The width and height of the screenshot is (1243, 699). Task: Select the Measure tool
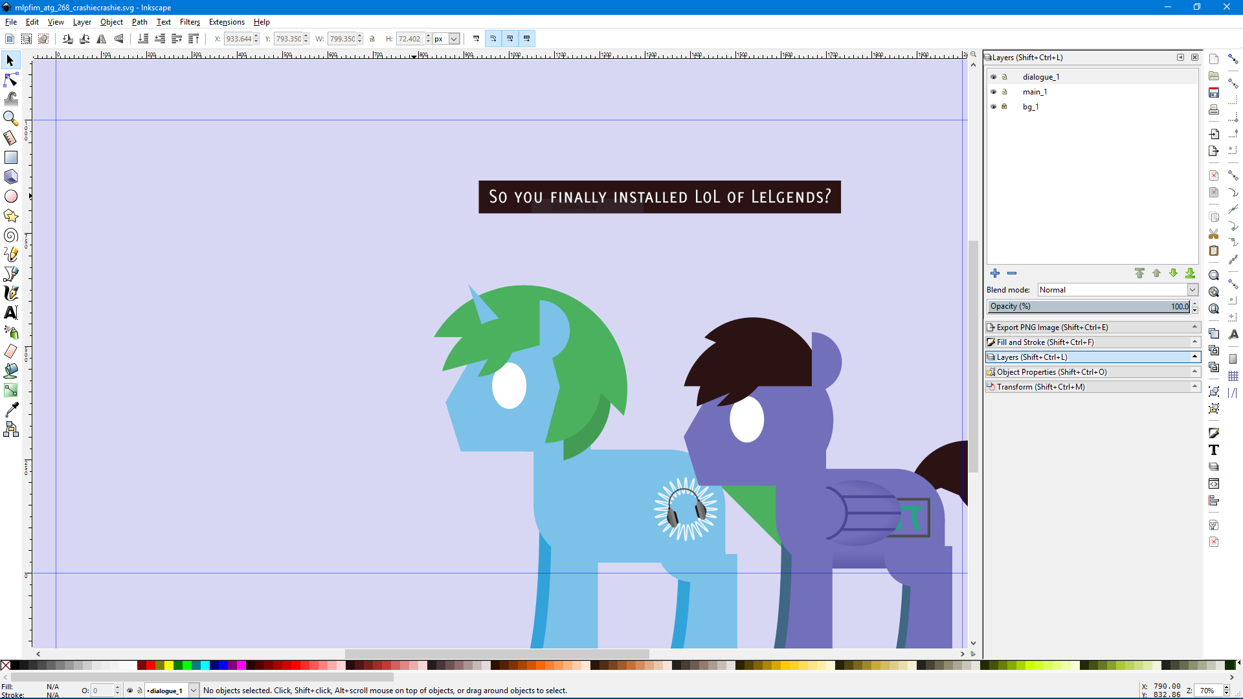pyautogui.click(x=11, y=138)
